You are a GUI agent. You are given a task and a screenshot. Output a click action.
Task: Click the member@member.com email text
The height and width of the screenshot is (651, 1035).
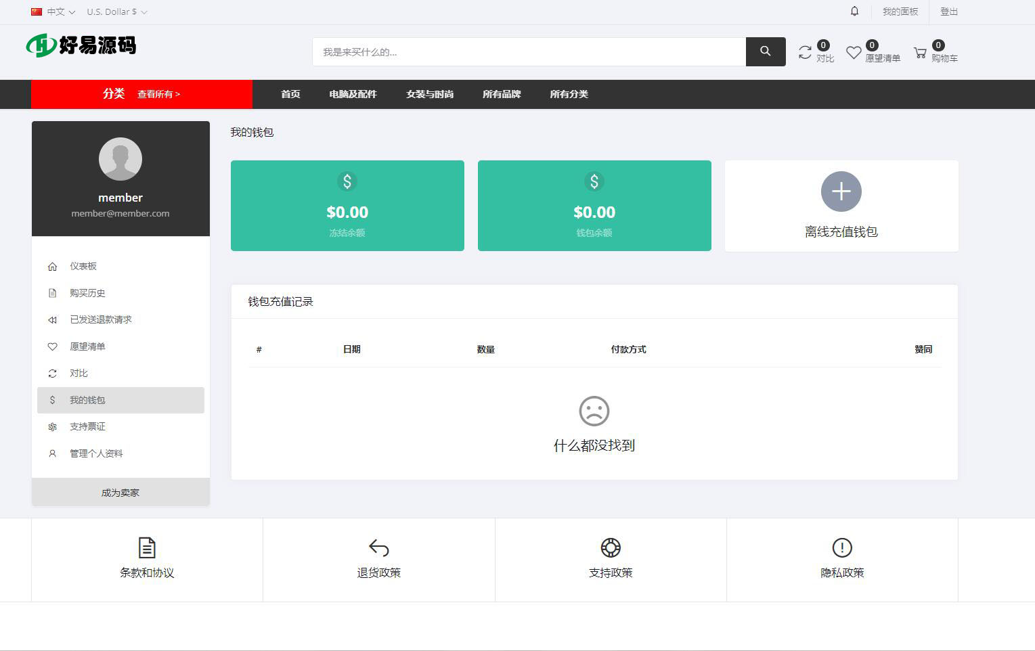pos(120,213)
